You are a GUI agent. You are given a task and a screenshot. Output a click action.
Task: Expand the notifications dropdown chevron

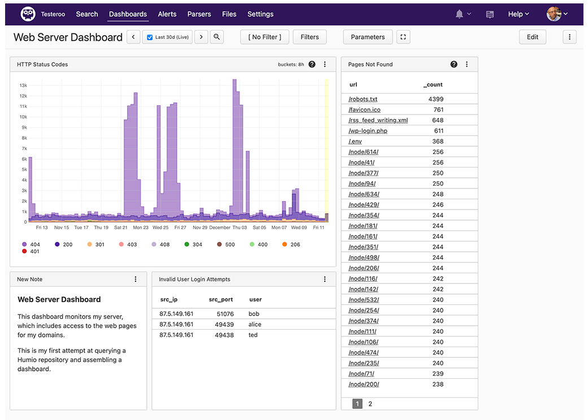point(469,14)
